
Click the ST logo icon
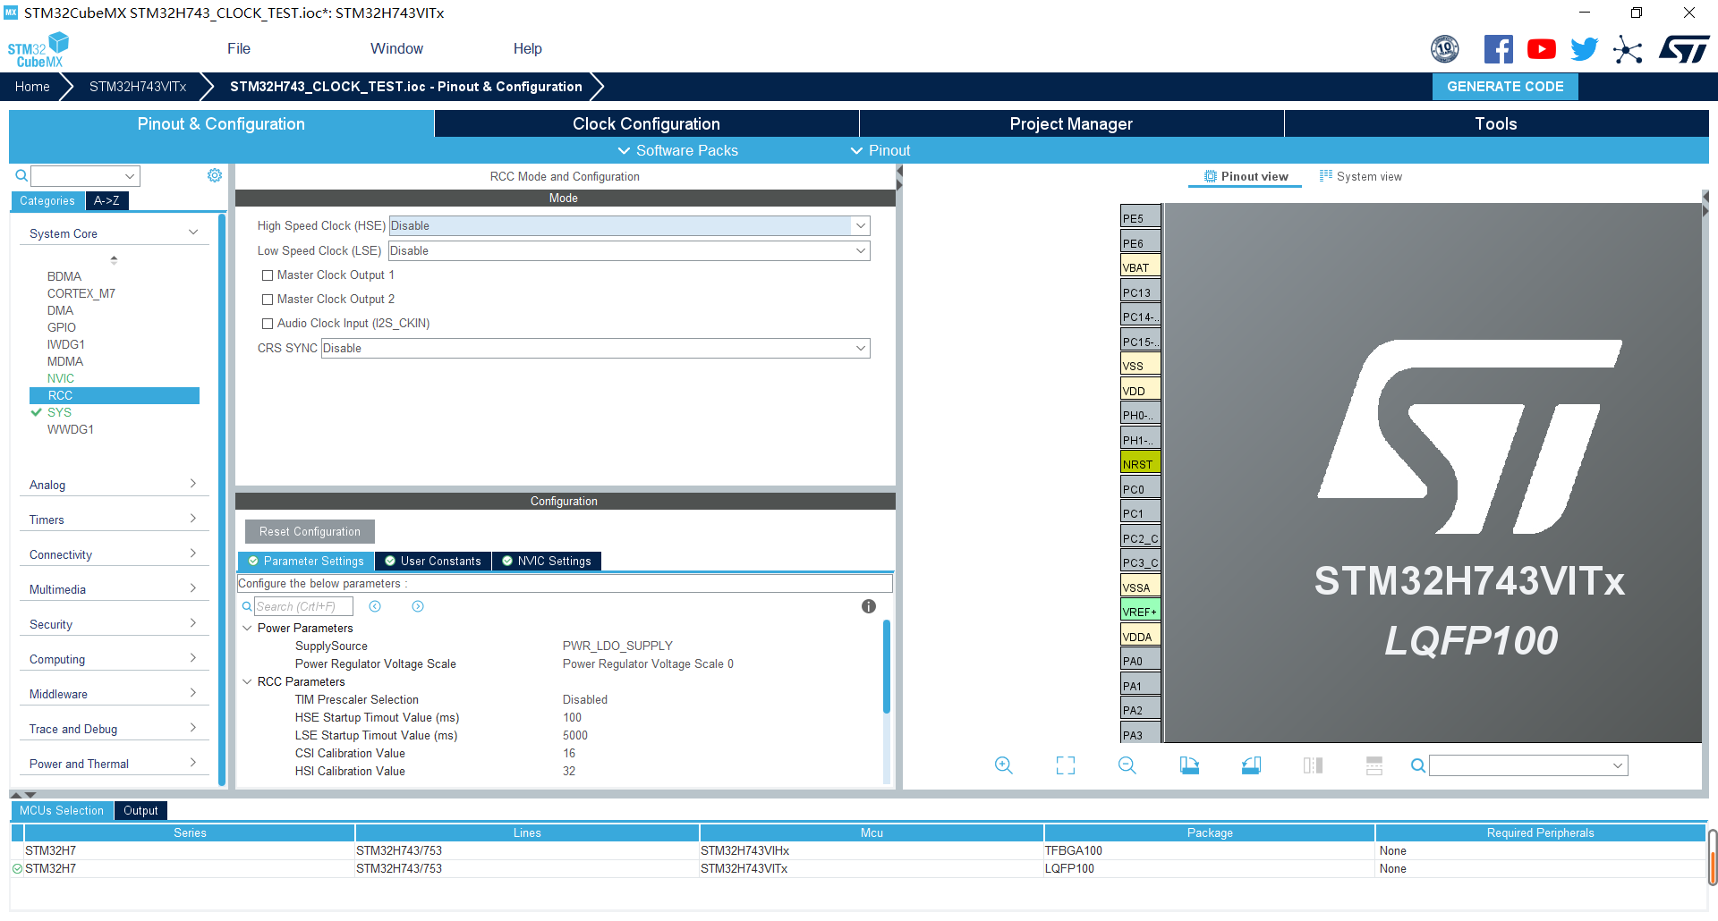(1684, 49)
